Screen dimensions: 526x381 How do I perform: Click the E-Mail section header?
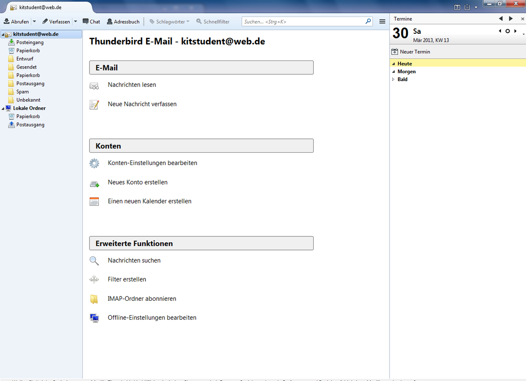(201, 68)
